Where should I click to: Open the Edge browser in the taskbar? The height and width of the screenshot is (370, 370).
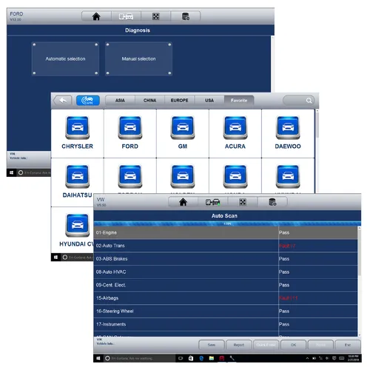coord(201,358)
